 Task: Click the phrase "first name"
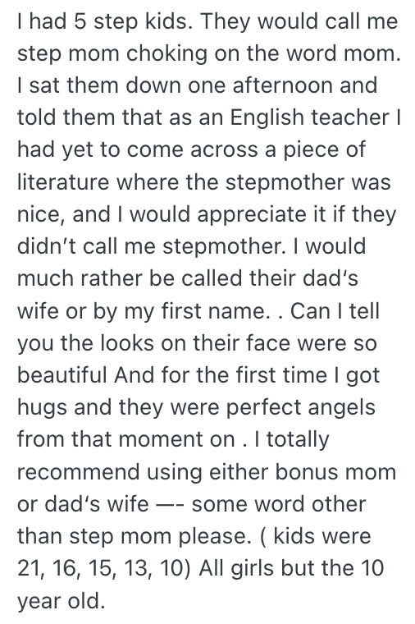point(212,310)
